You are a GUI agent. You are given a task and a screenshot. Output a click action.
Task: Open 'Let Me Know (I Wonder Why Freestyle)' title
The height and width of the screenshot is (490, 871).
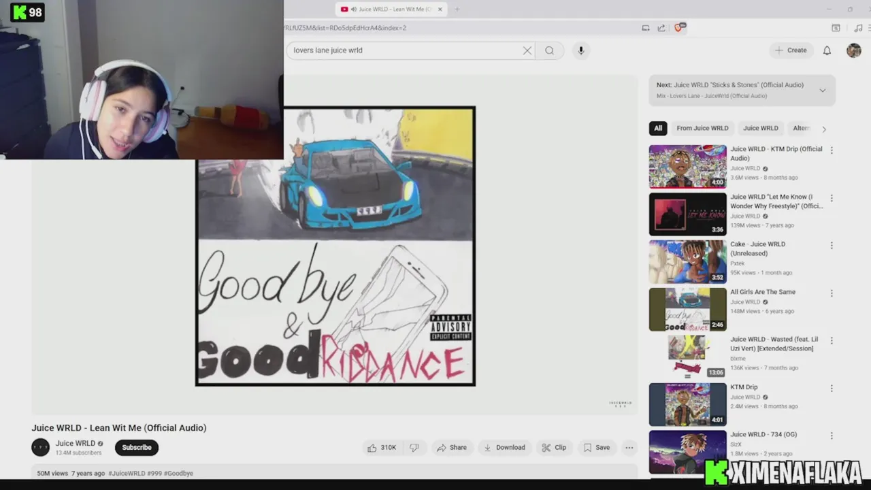click(x=776, y=201)
